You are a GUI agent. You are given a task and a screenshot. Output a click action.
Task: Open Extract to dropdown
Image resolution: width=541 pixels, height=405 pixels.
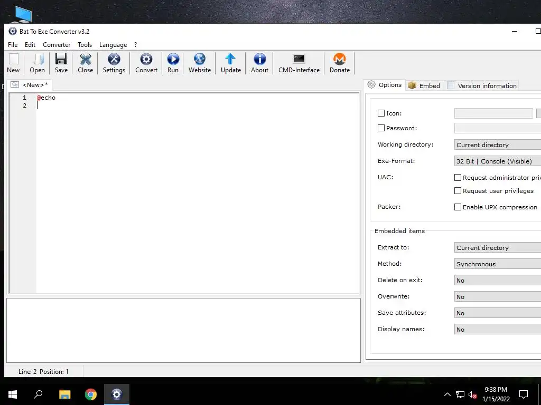click(498, 248)
